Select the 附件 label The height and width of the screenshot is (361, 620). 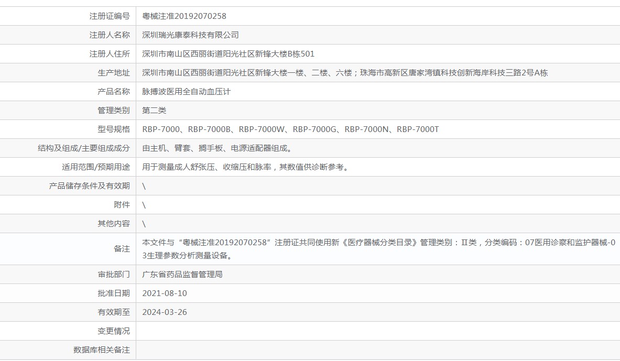(x=122, y=205)
